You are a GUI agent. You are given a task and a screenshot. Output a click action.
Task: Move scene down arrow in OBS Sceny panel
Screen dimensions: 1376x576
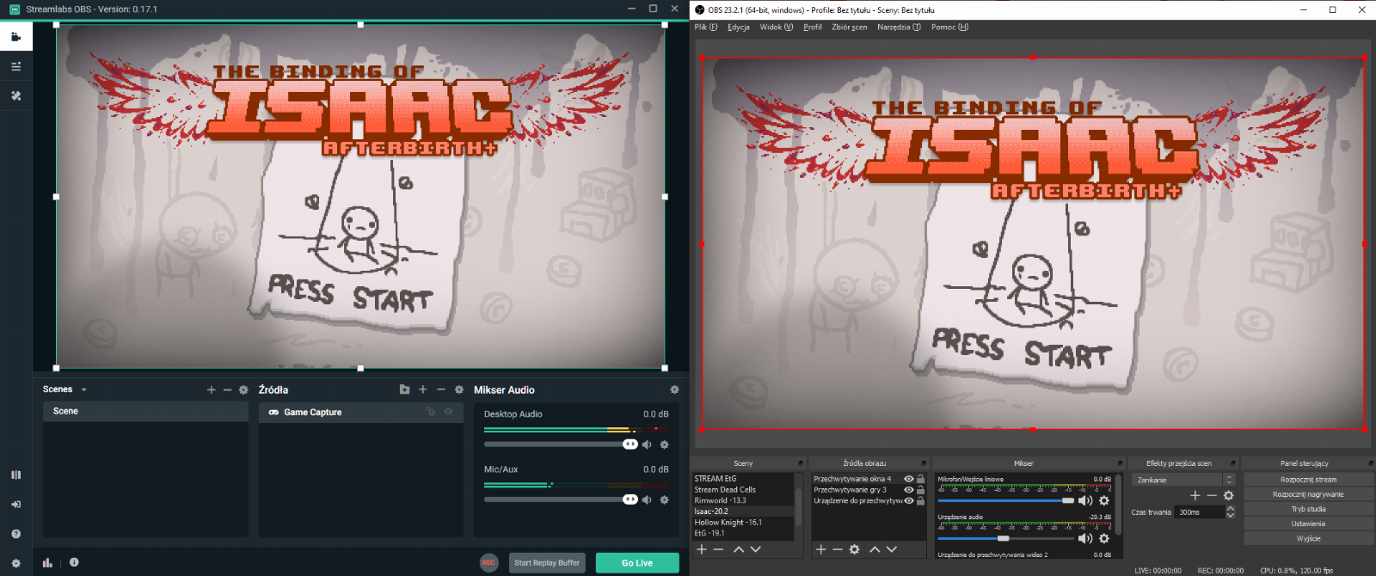[755, 549]
